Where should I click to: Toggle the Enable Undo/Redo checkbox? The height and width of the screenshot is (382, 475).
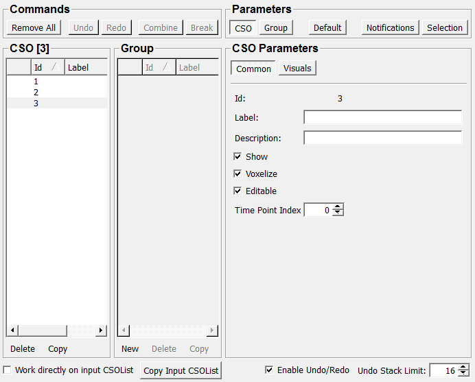[269, 370]
